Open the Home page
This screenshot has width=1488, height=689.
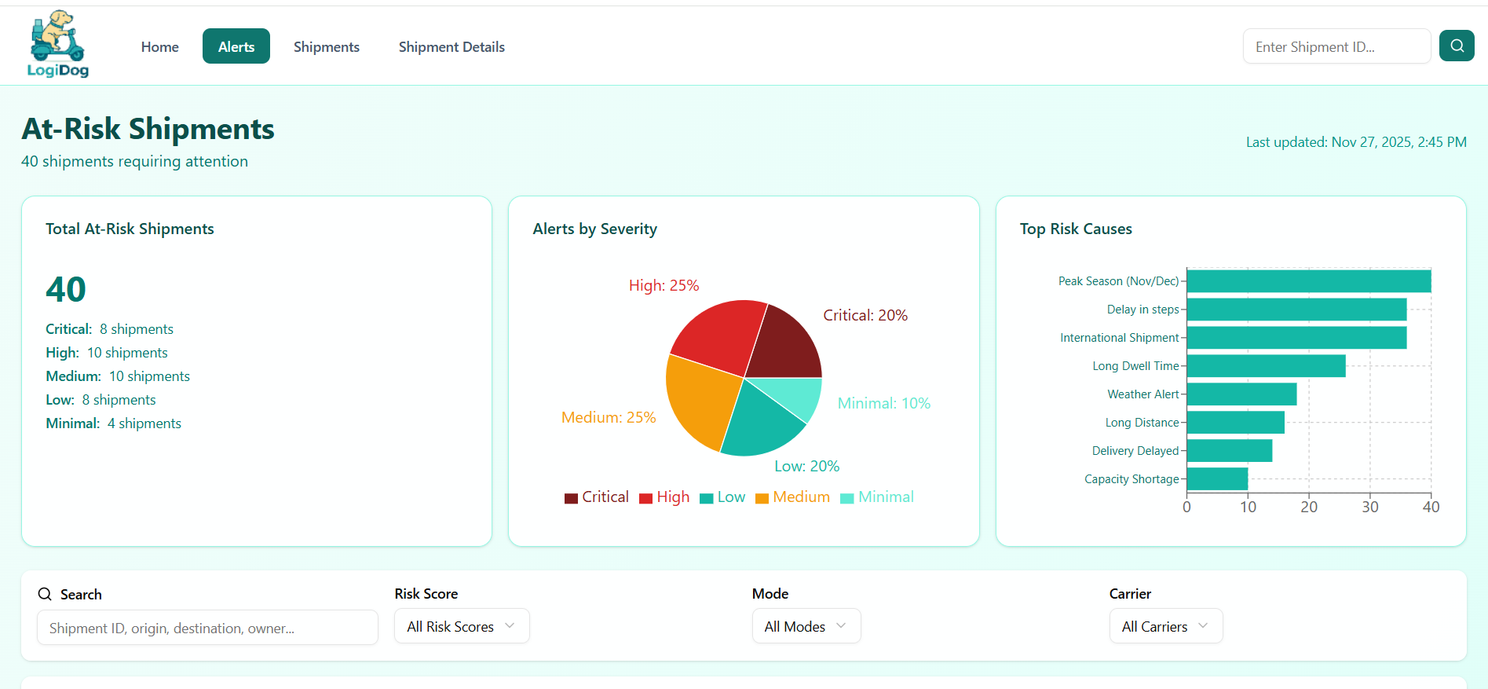[160, 46]
